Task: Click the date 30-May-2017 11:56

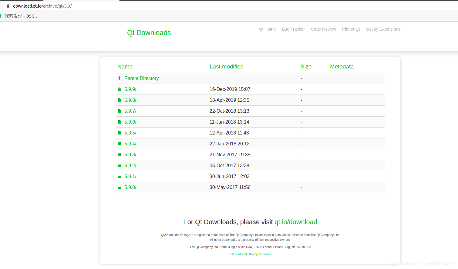Action: click(230, 188)
